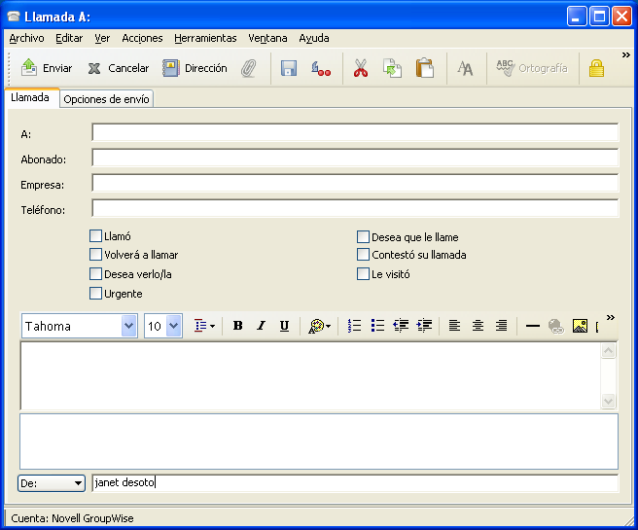Open the Tahoma font dropdown

(x=128, y=327)
